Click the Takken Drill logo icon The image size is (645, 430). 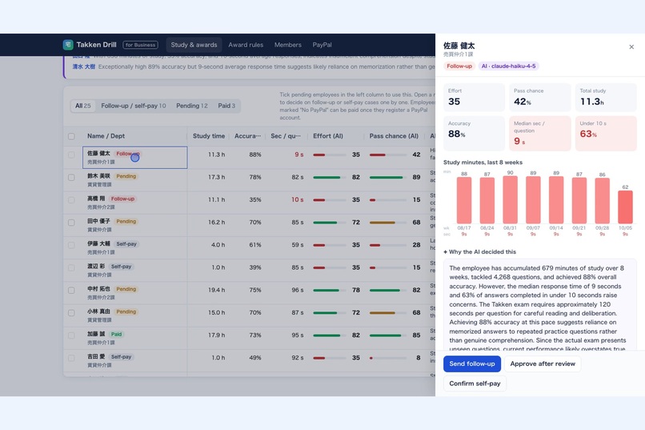[68, 44]
